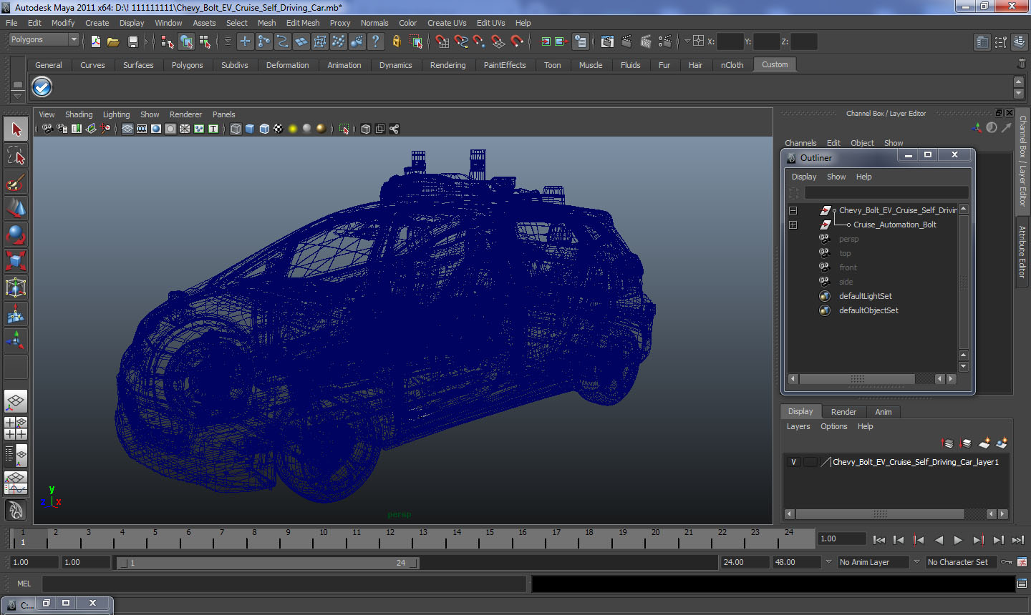Click Outliner horizontal scrollbar
Screen dimensions: 1031x615
(858, 379)
